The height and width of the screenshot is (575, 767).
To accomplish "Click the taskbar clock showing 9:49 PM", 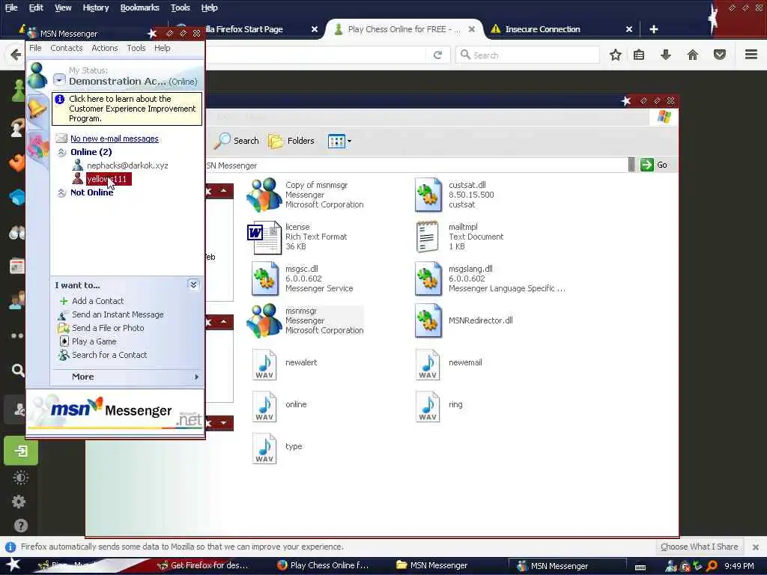I will tap(739, 566).
